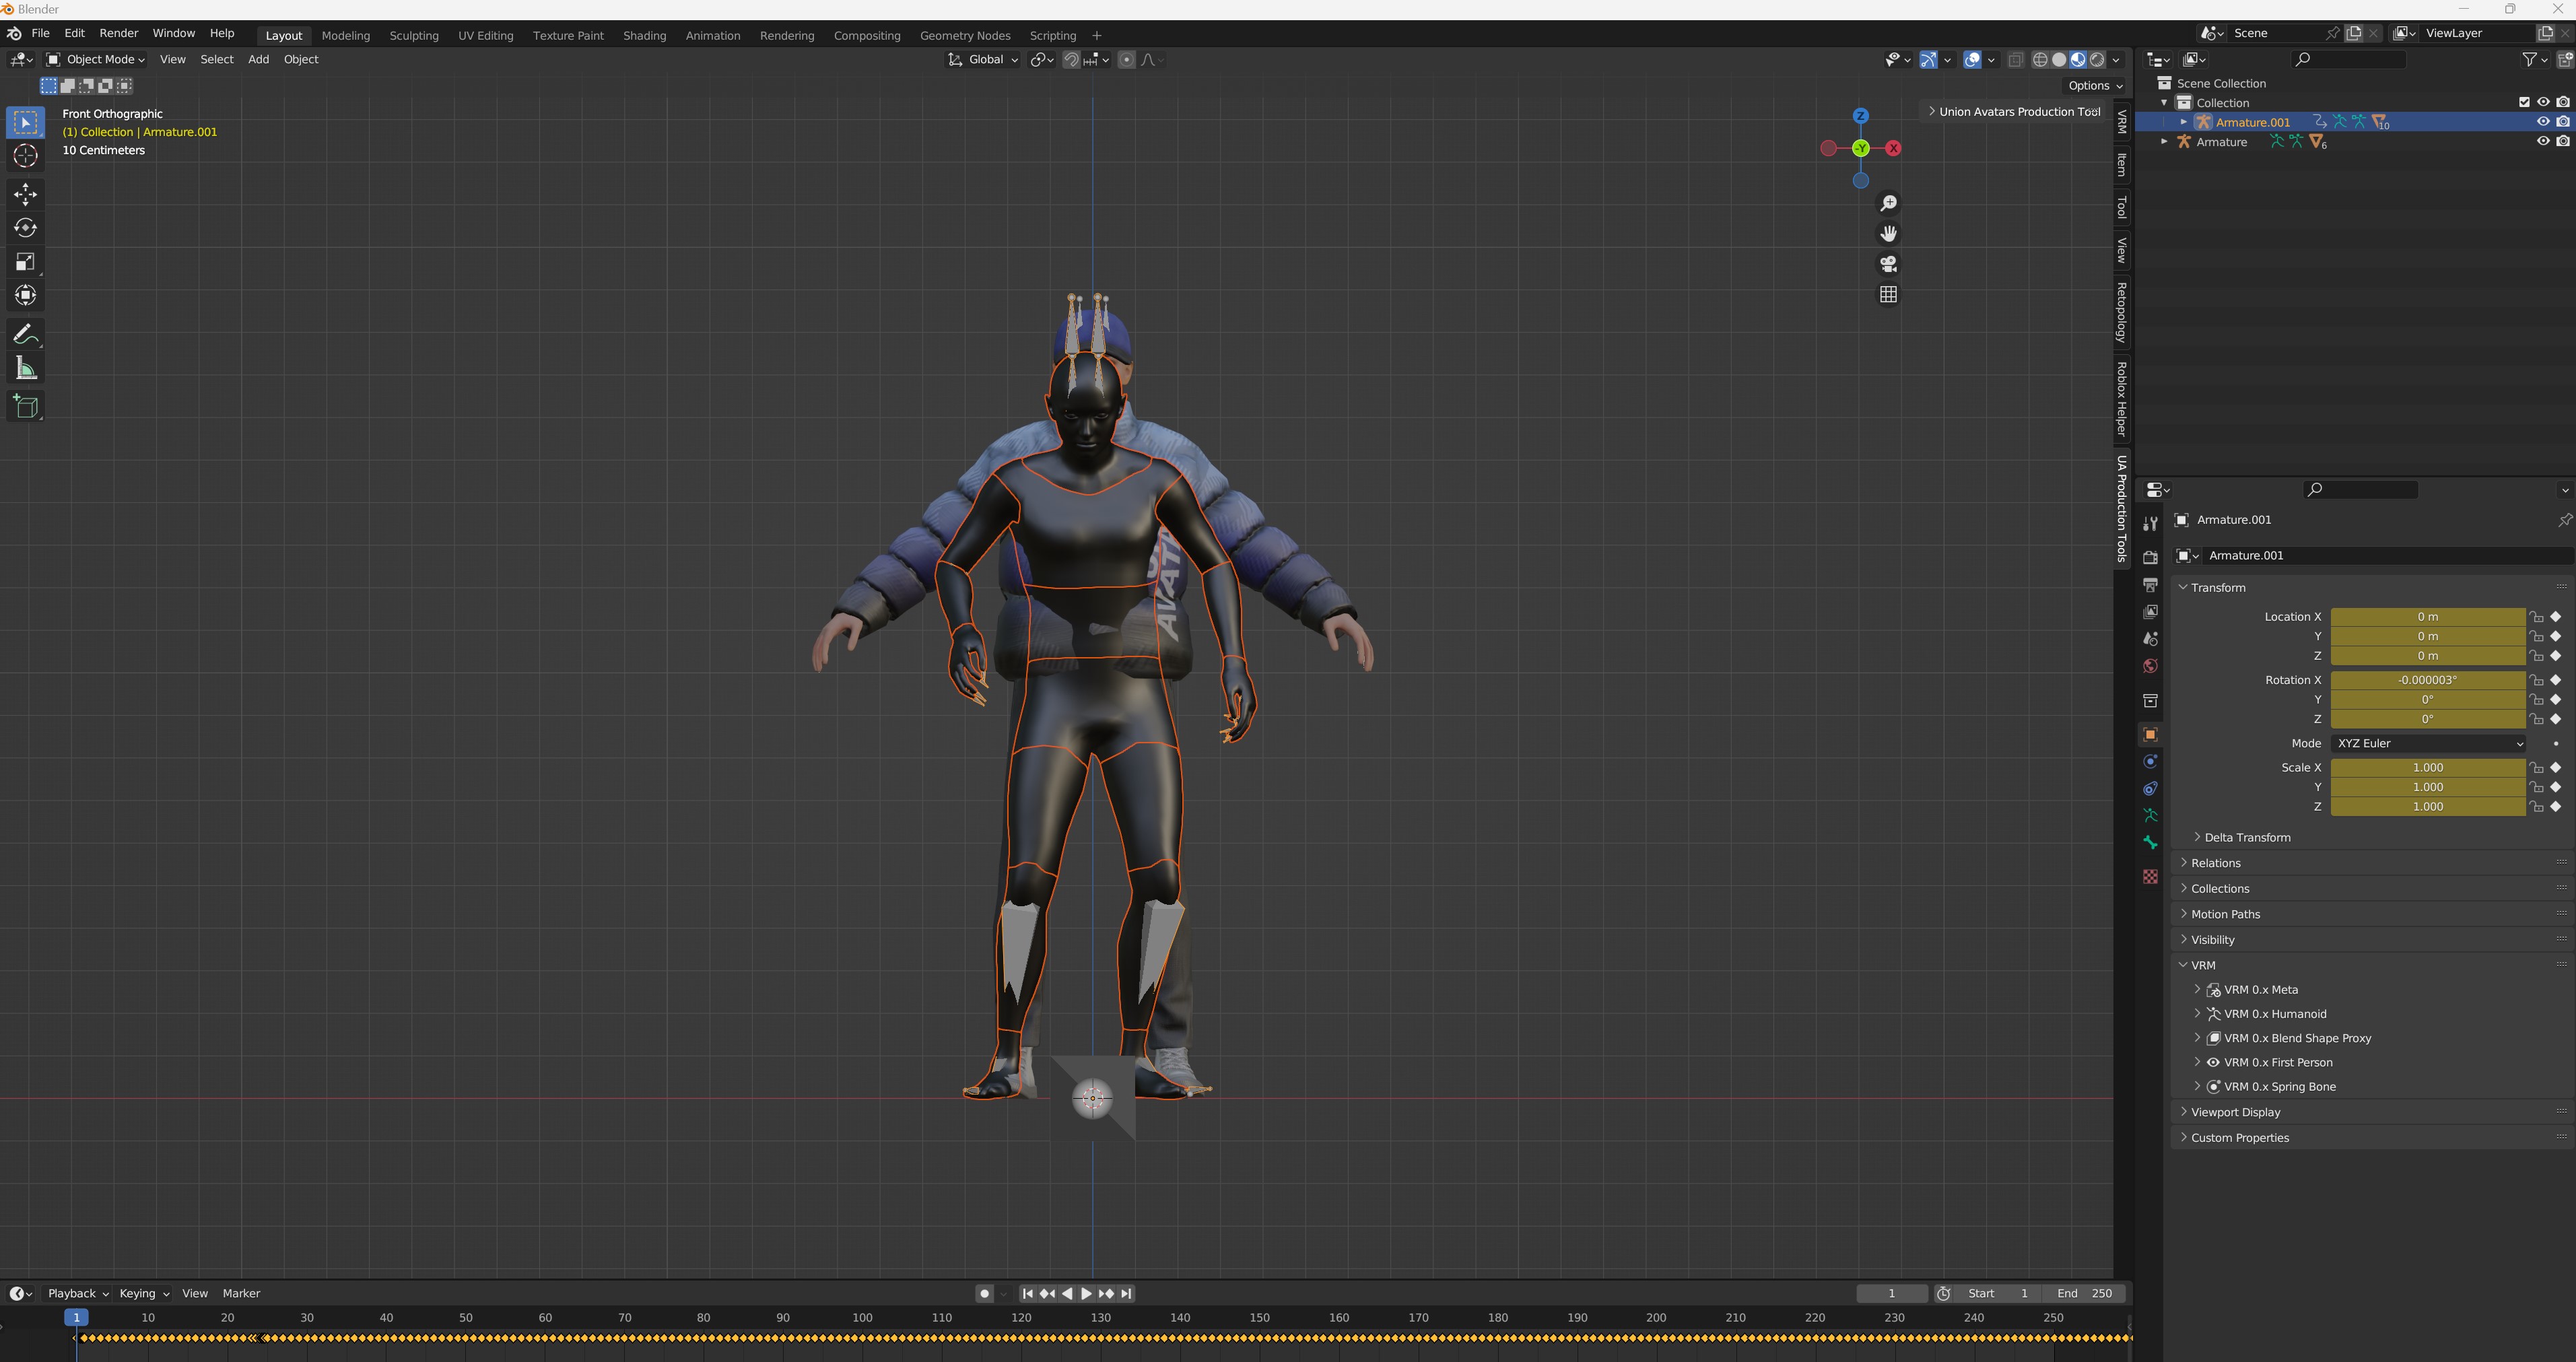Open the Marker menu in the timeline
Viewport: 2576px width, 1362px height.
coord(241,1294)
